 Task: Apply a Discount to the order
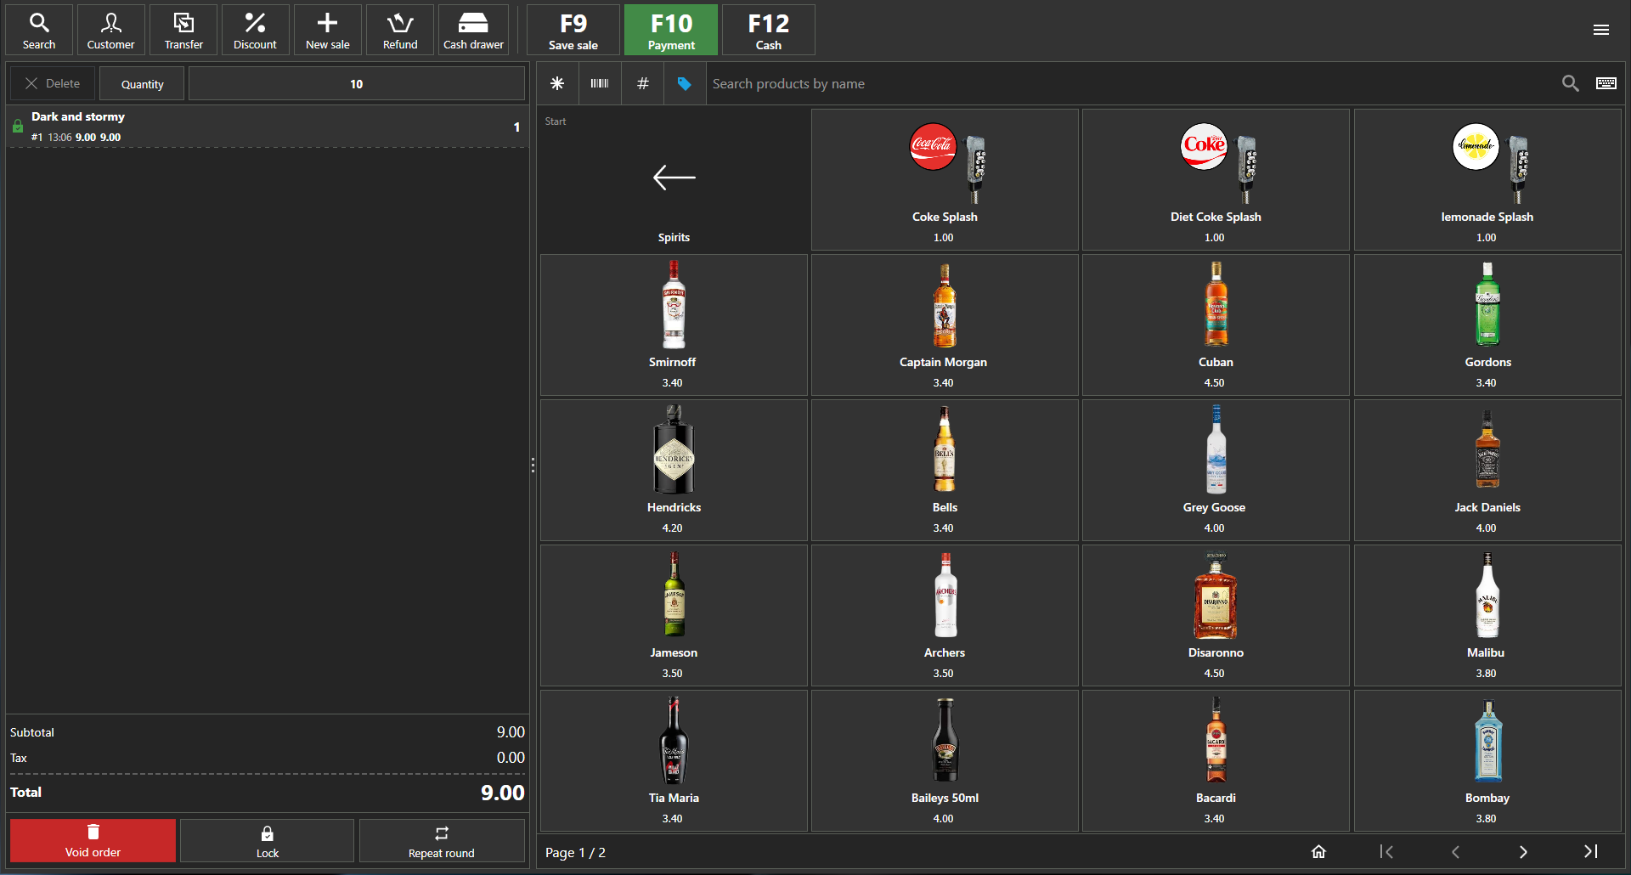click(255, 31)
